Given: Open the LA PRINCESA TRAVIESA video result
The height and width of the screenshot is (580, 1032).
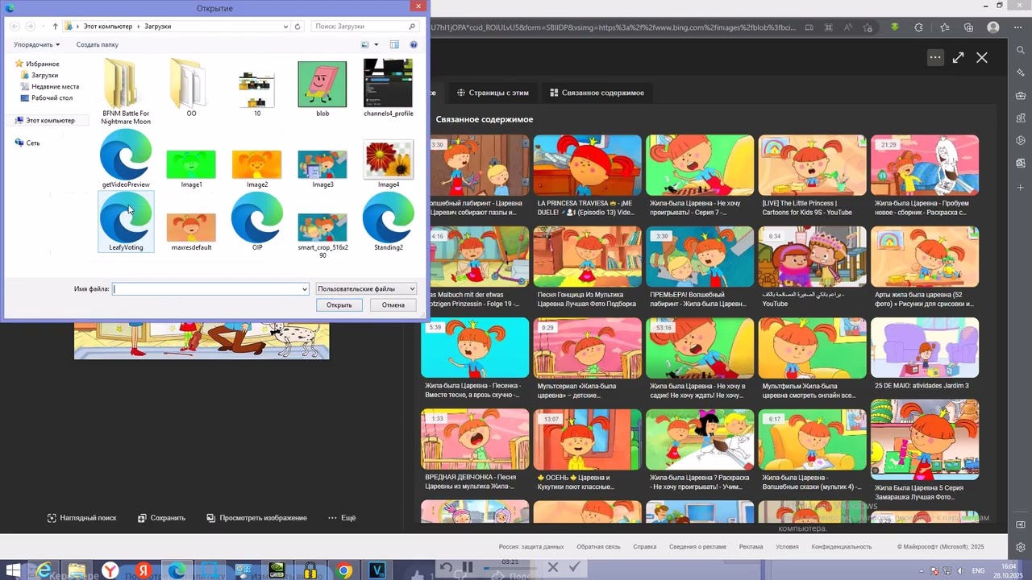Looking at the screenshot, I should click(588, 177).
